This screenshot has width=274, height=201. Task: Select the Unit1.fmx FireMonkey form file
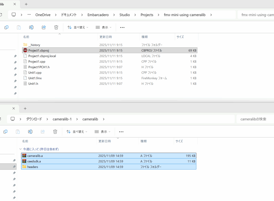coord(35,78)
